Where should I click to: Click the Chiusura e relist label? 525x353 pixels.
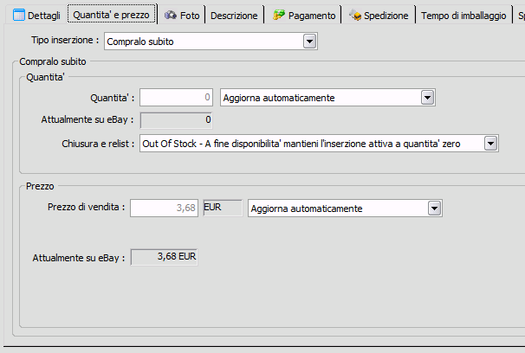98,144
